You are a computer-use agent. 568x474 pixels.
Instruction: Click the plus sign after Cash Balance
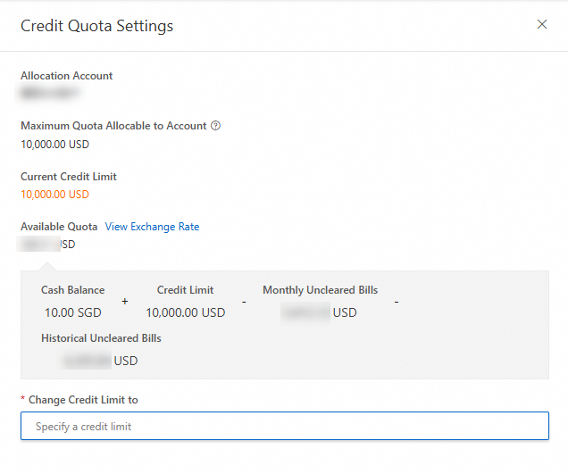click(125, 302)
